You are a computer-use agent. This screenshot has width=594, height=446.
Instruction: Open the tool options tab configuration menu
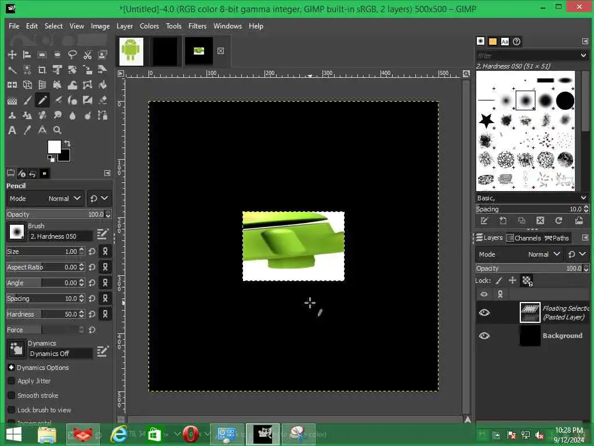(x=107, y=173)
